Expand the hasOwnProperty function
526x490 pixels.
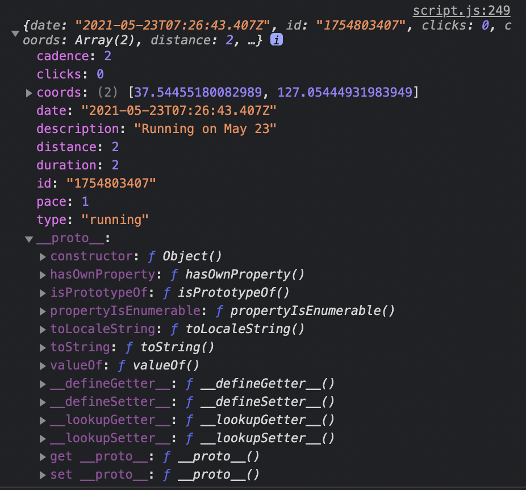43,274
